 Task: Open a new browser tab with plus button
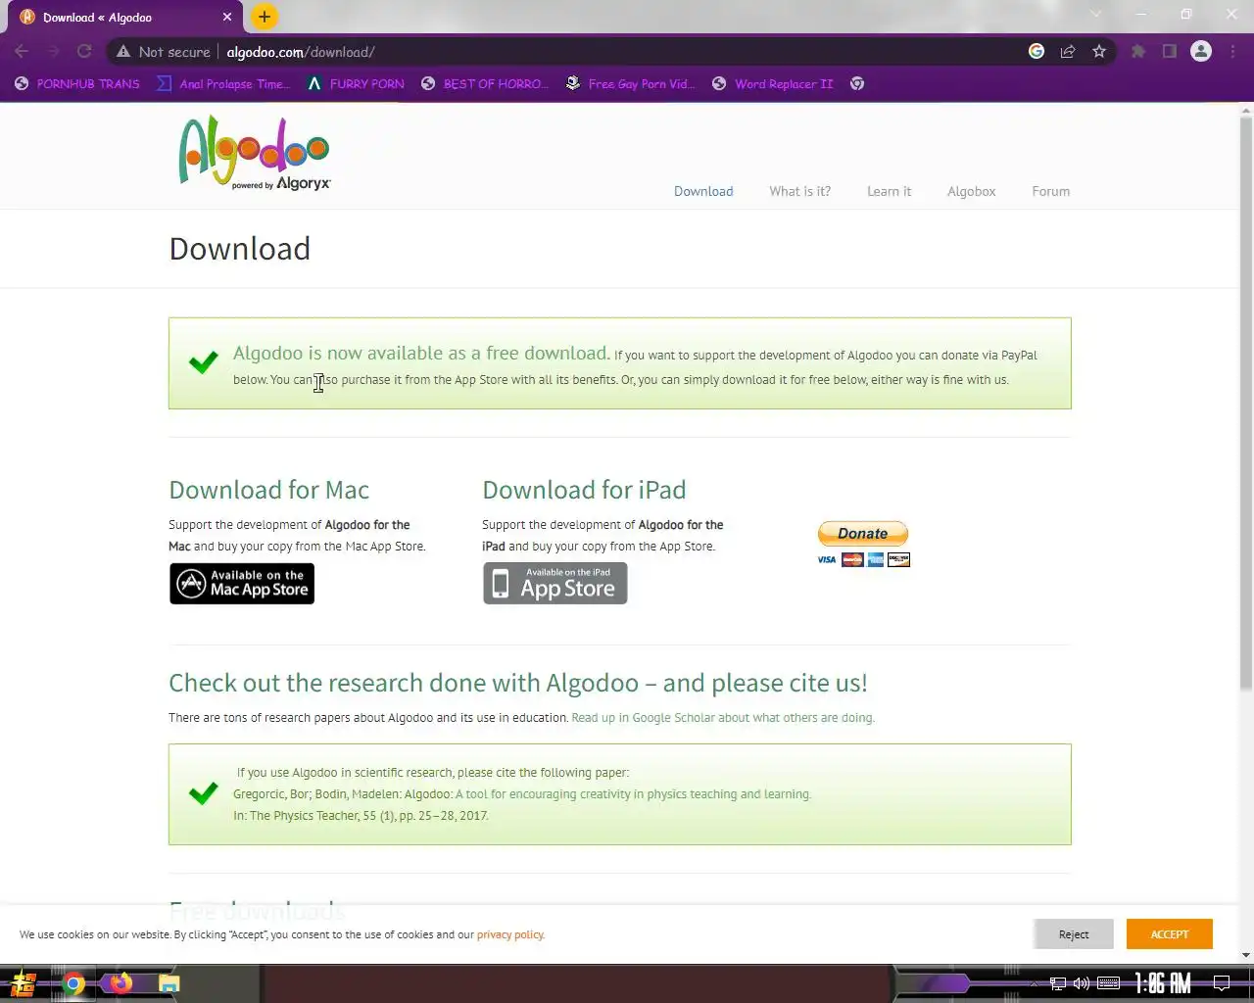point(264,17)
